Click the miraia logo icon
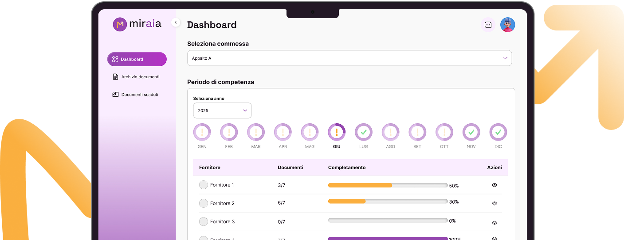 (120, 24)
